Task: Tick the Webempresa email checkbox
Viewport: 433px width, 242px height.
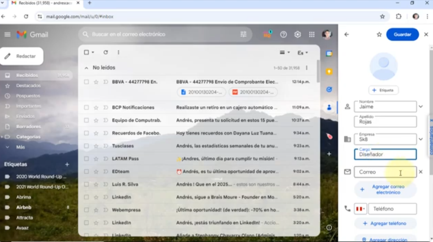Action: (x=87, y=210)
